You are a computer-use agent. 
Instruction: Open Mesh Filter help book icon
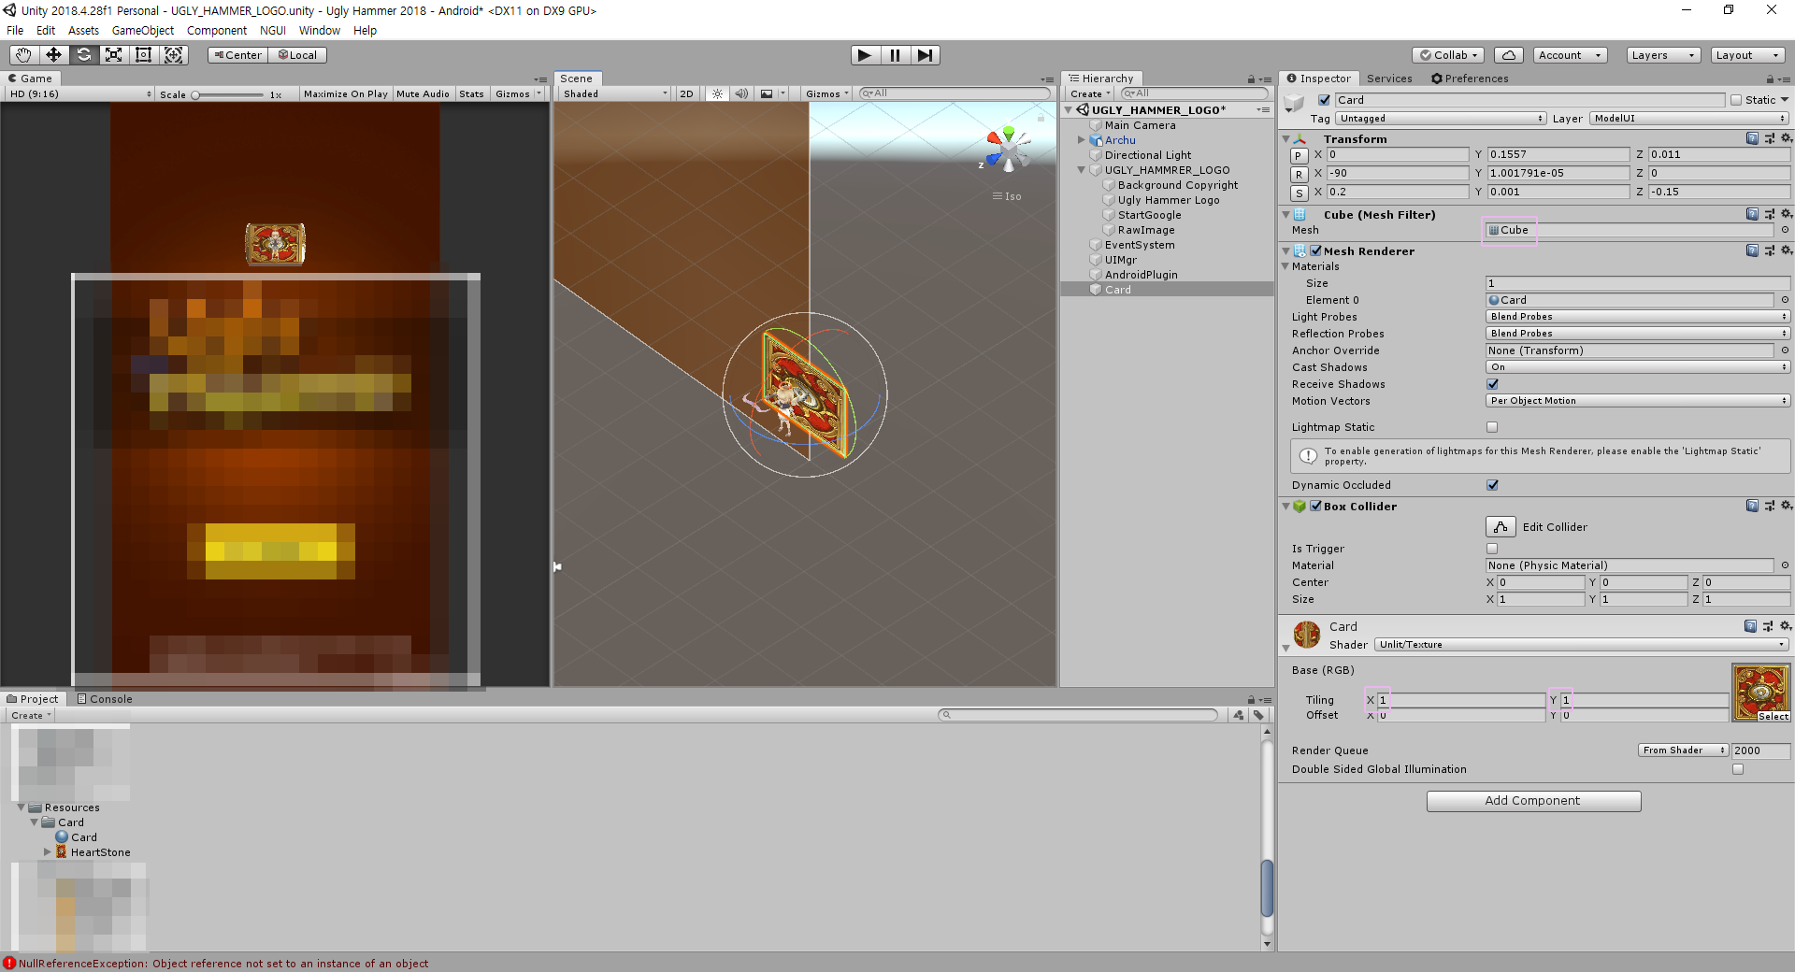1752,214
